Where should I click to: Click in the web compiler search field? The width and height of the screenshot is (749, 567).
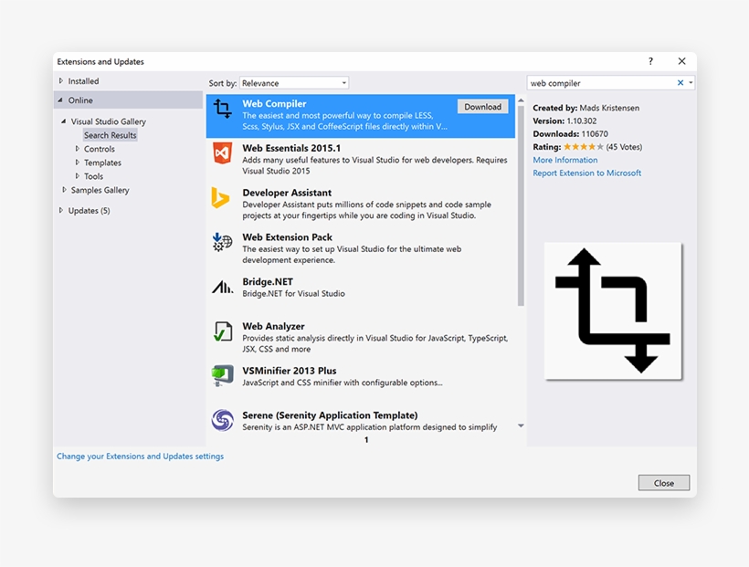(x=601, y=83)
